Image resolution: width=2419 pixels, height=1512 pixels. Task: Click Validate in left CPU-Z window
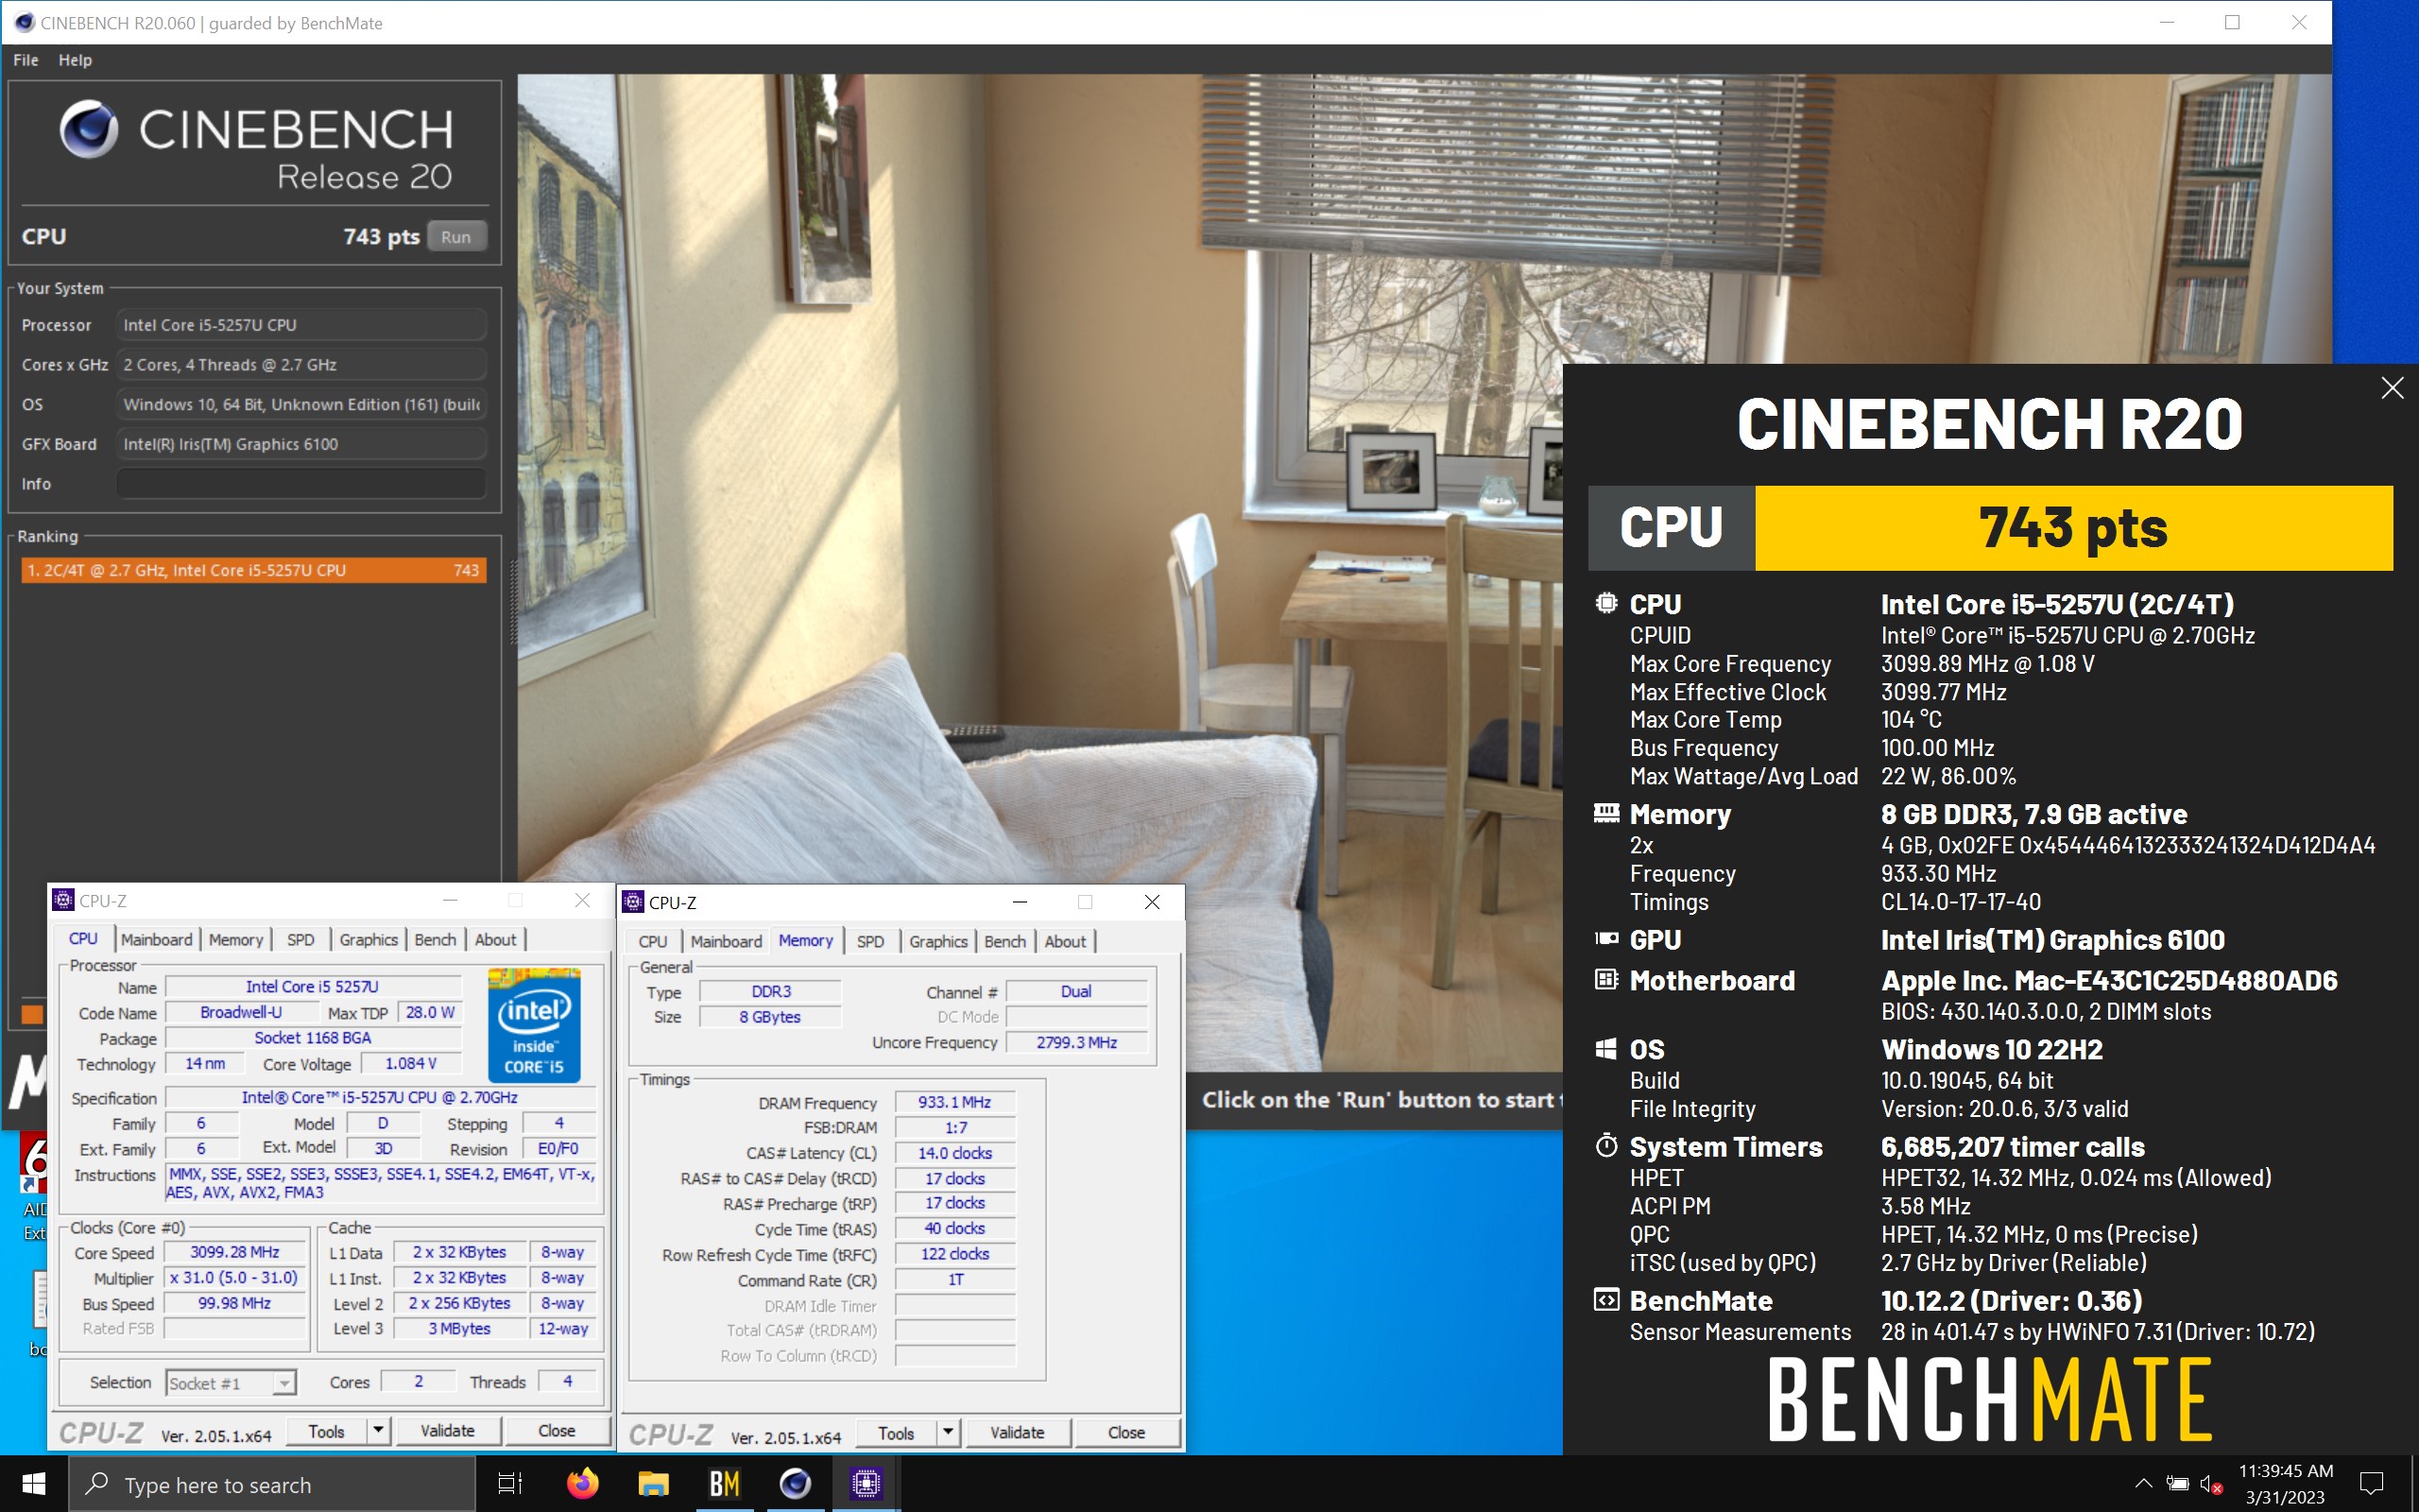(x=447, y=1431)
